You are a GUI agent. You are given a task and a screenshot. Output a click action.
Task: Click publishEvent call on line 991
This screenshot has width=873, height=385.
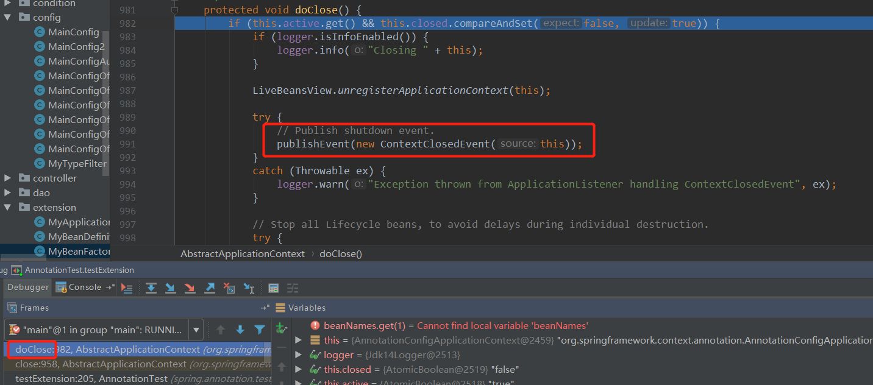[x=313, y=144]
